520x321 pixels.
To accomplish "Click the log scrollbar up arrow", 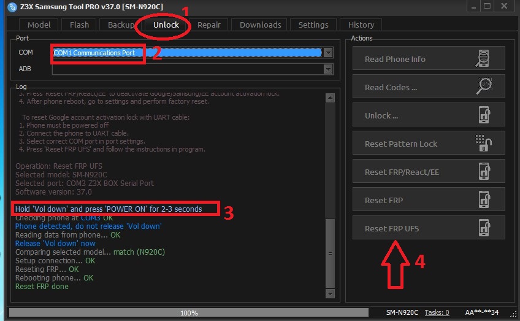I will coord(330,98).
